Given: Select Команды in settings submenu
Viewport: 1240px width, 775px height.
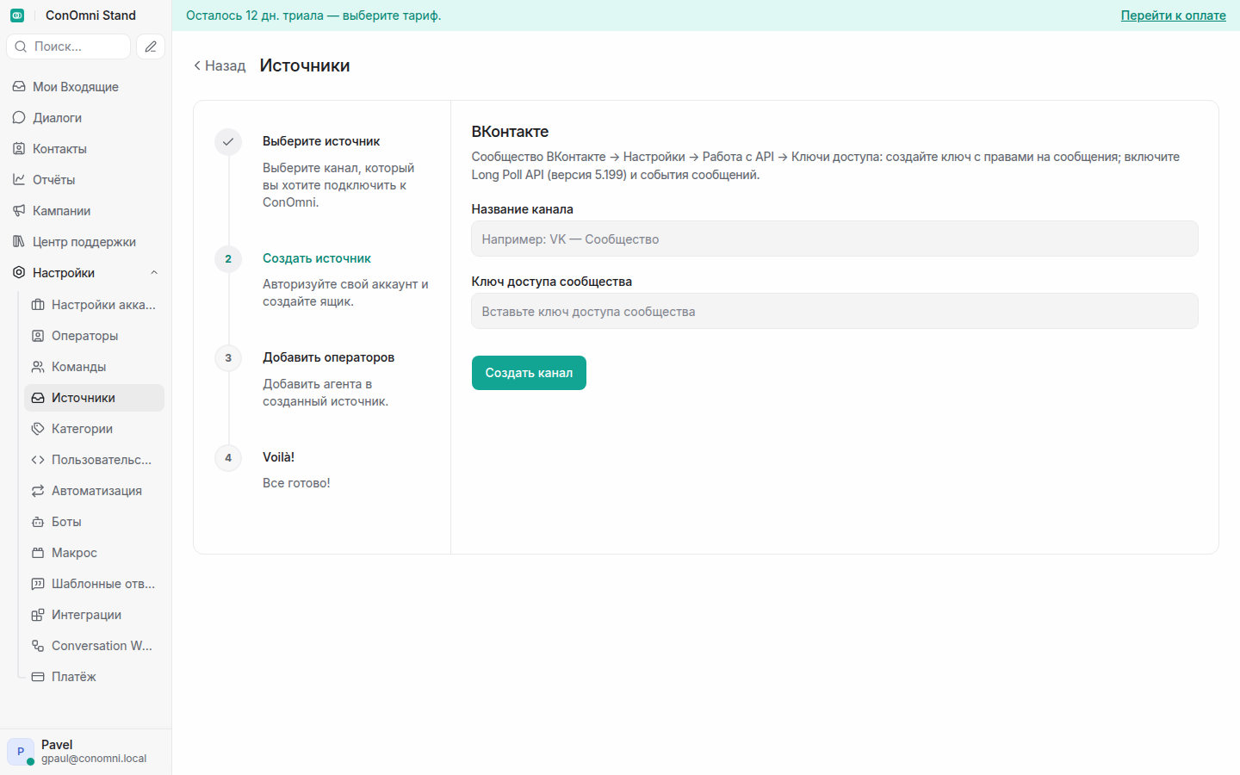Looking at the screenshot, I should pyautogui.click(x=95, y=367).
